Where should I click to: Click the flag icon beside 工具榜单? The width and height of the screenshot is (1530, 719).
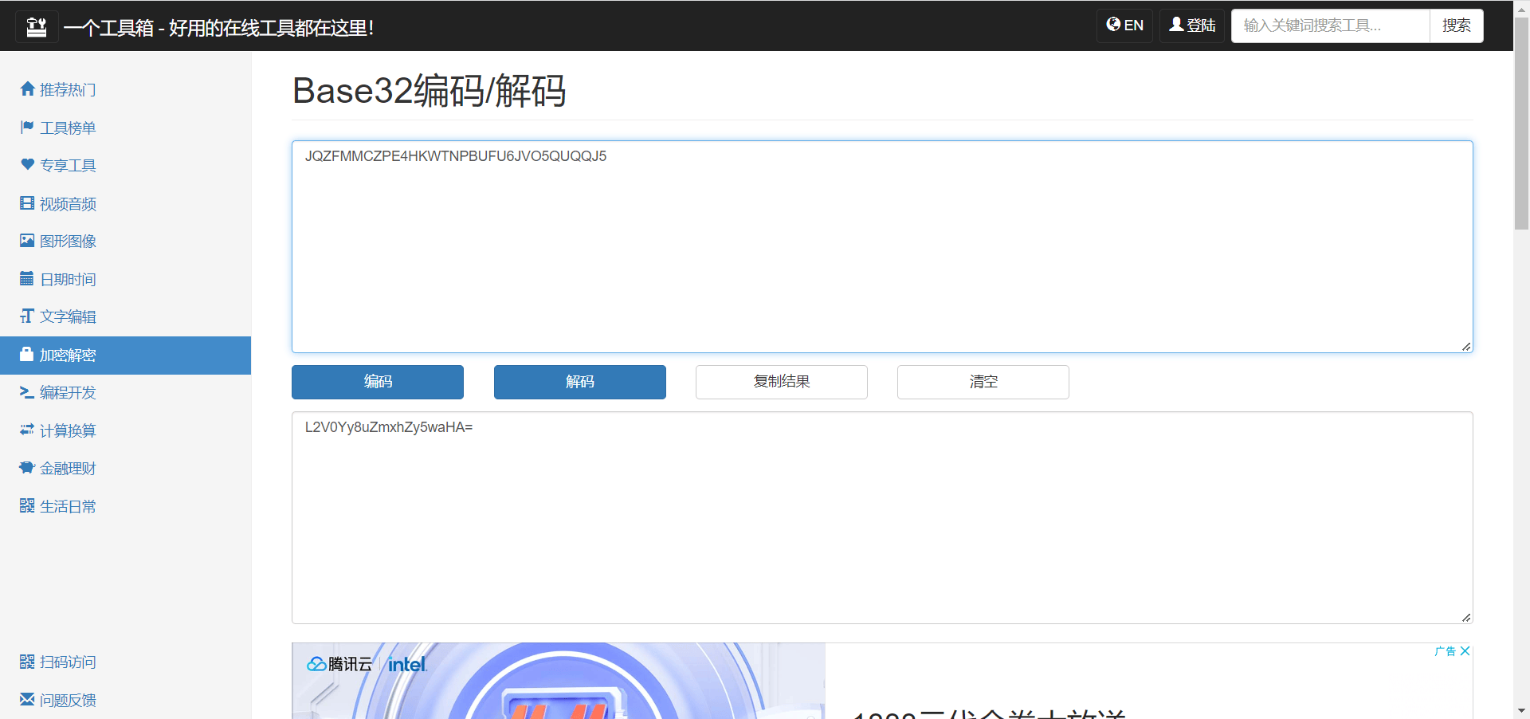[27, 128]
